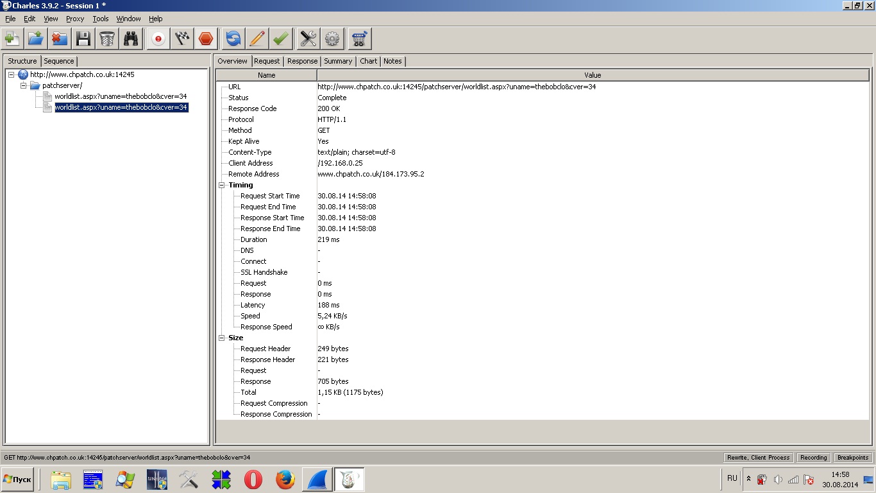Click the Rewrite, Client Process status button
This screenshot has width=876, height=493.
click(758, 458)
